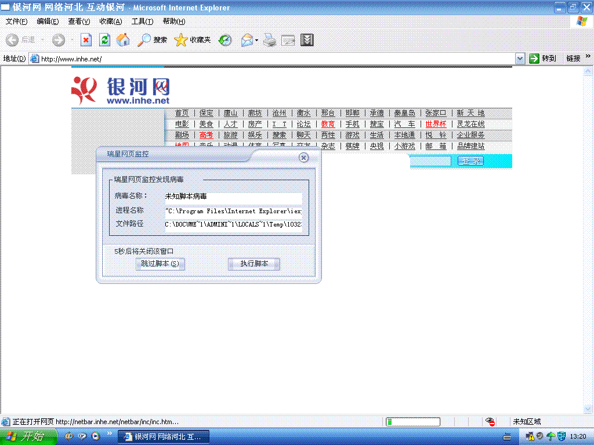
Task: Open the 搜索 search toolbar button
Action: (x=152, y=40)
